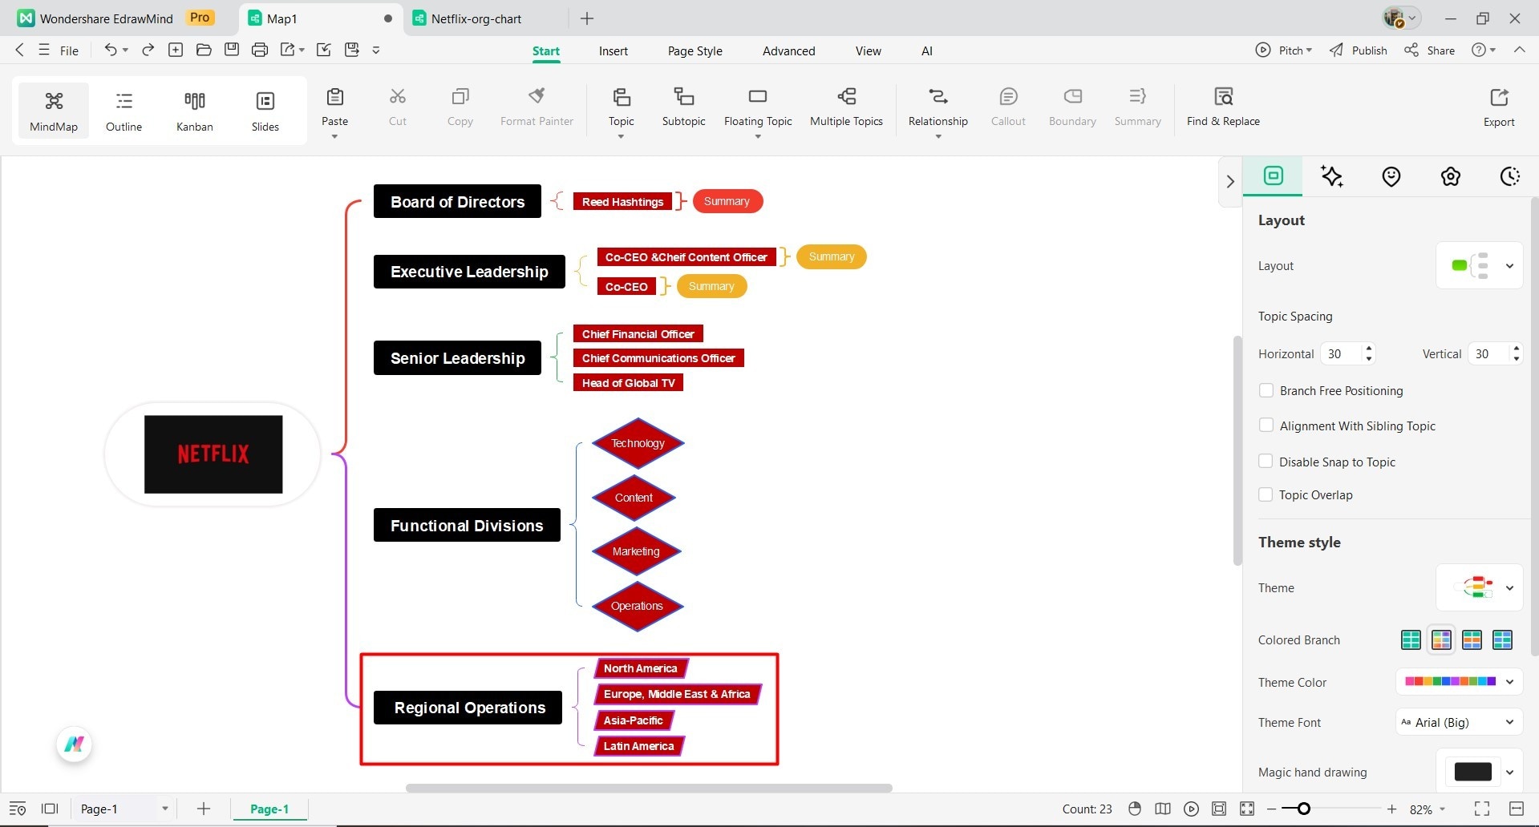Switch to MindMap view mode
1539x827 pixels.
[54, 111]
